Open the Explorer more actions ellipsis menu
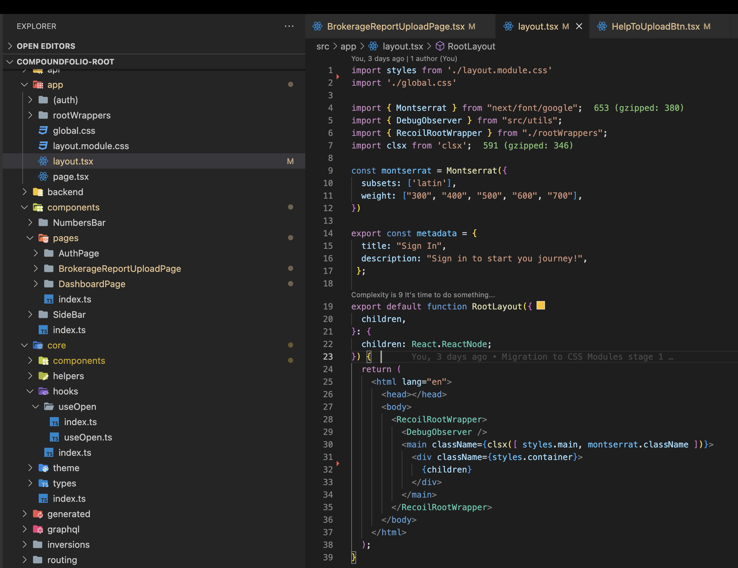 coord(289,26)
